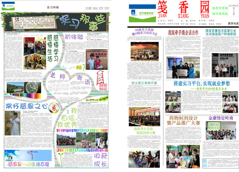This screenshot has width=239, height=172.
Task: Click the group photo under 09级实习表彰
Action: click(x=145, y=52)
